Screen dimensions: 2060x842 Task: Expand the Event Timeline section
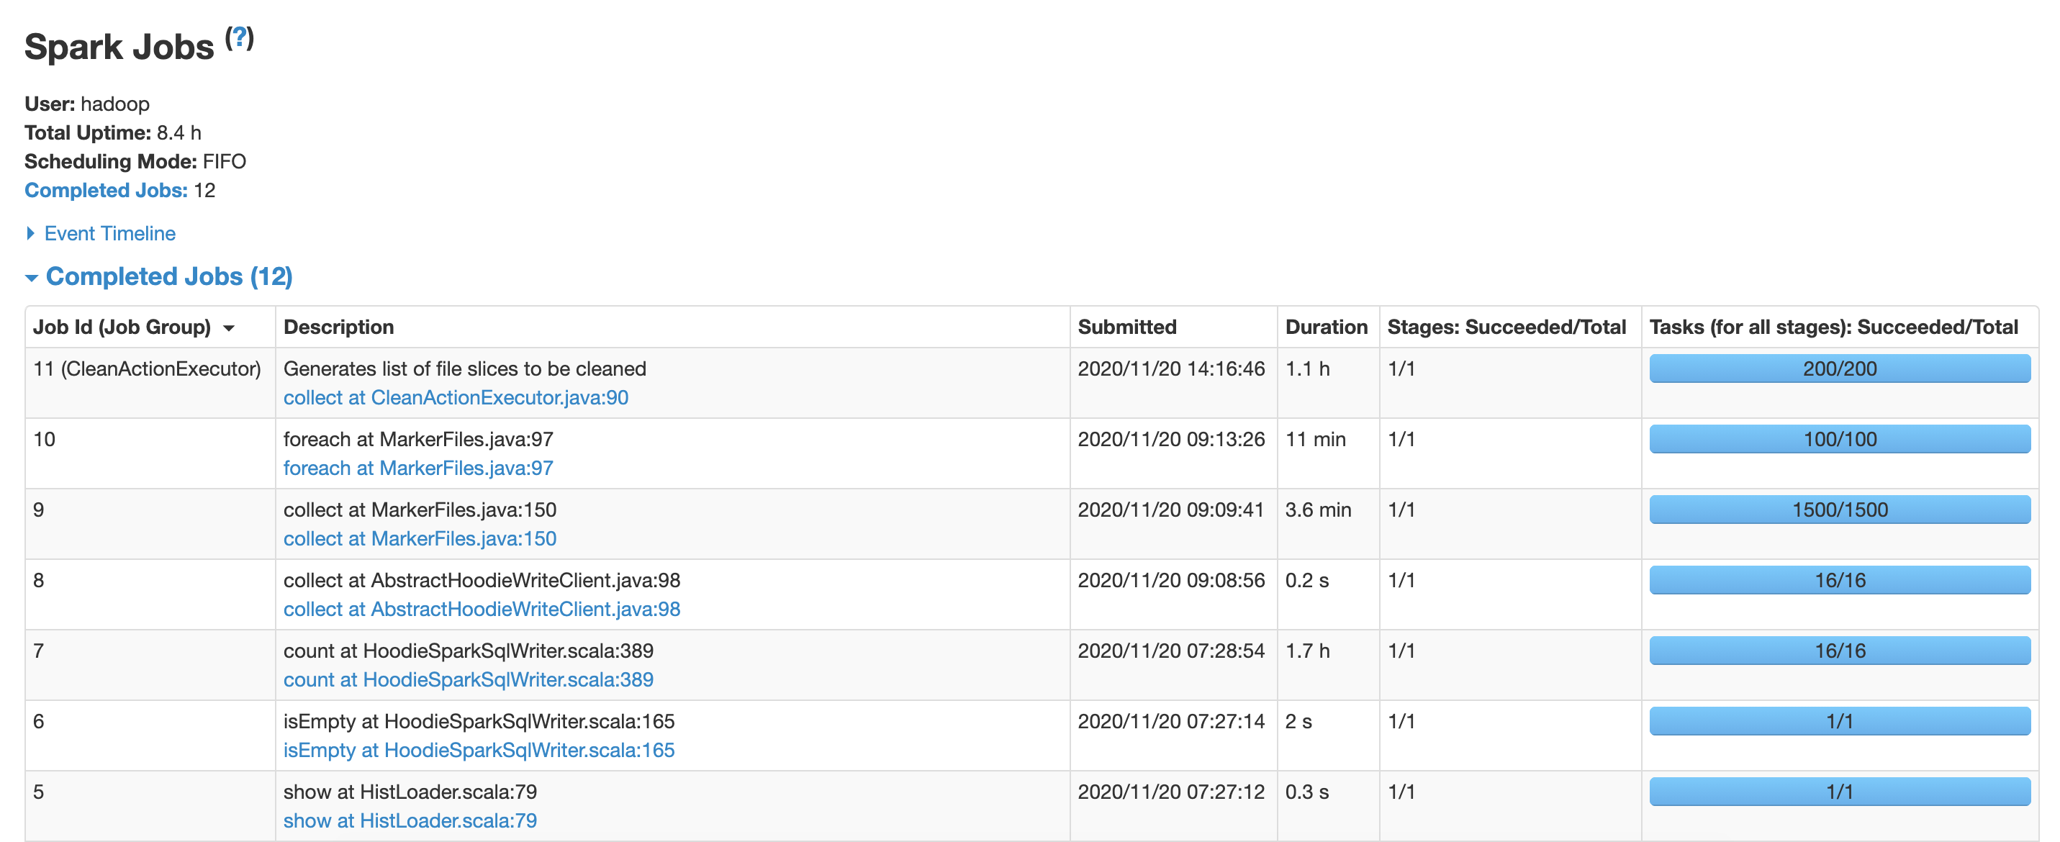coord(109,233)
